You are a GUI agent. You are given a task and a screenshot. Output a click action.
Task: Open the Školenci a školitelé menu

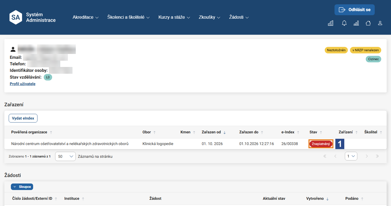[128, 17]
